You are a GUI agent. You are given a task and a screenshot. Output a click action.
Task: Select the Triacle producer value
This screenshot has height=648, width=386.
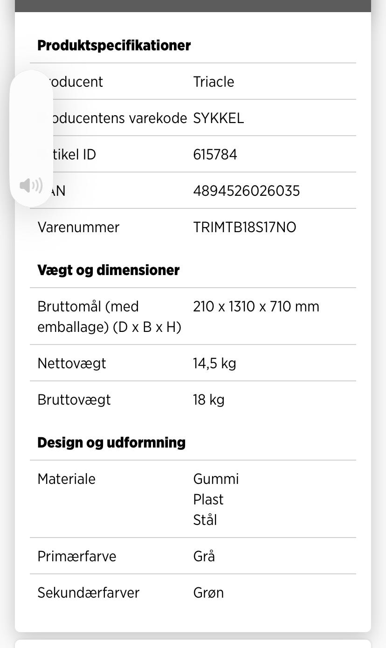pos(214,82)
